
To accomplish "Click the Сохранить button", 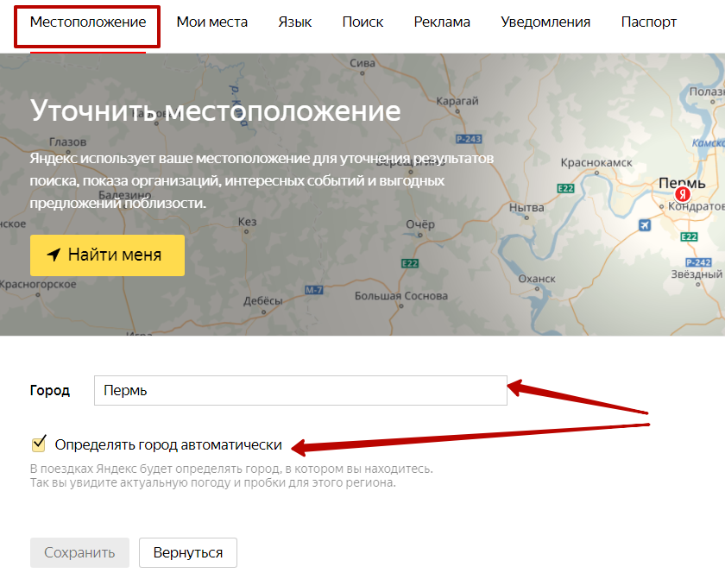I will tap(79, 552).
